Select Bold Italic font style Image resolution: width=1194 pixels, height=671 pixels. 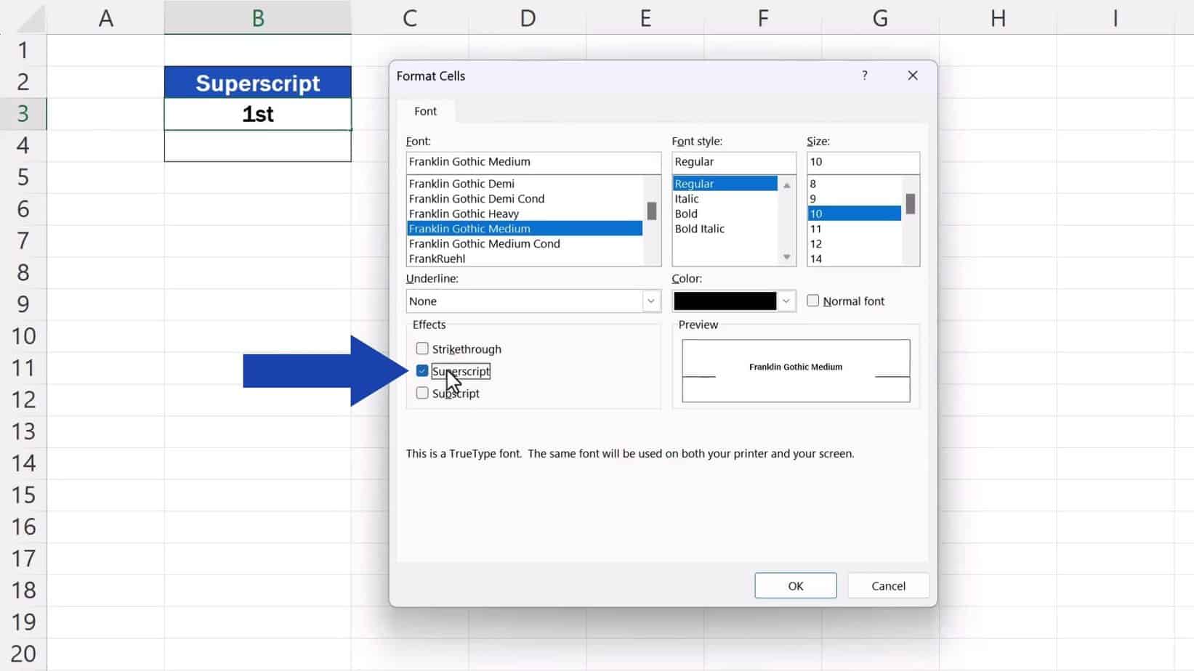pyautogui.click(x=698, y=229)
